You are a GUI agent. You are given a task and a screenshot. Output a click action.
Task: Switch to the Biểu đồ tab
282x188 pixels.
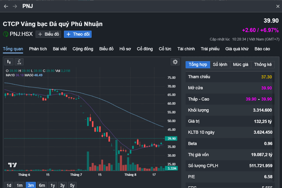tap(106, 49)
